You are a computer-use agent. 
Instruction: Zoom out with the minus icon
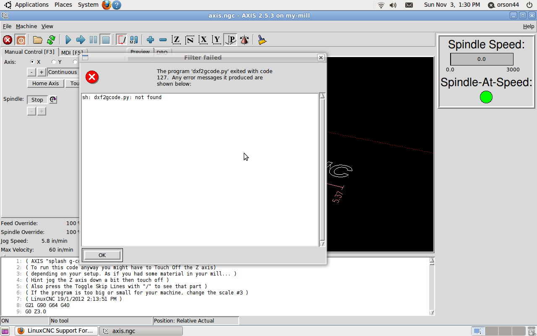pos(163,40)
